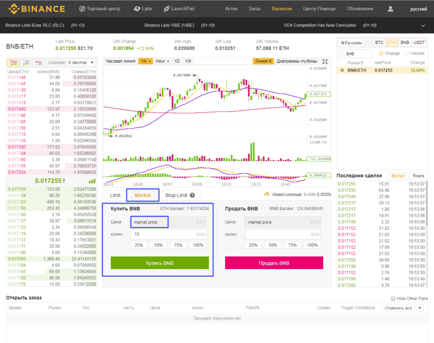Select sell order at price 0.017400
The image size is (434, 343).
coord(52,109)
